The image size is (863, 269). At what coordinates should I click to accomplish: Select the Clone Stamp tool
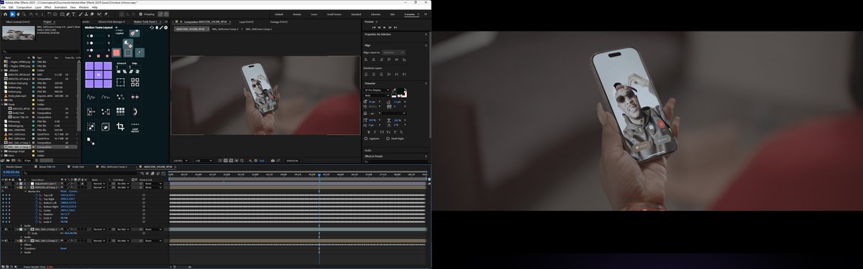pos(86,14)
